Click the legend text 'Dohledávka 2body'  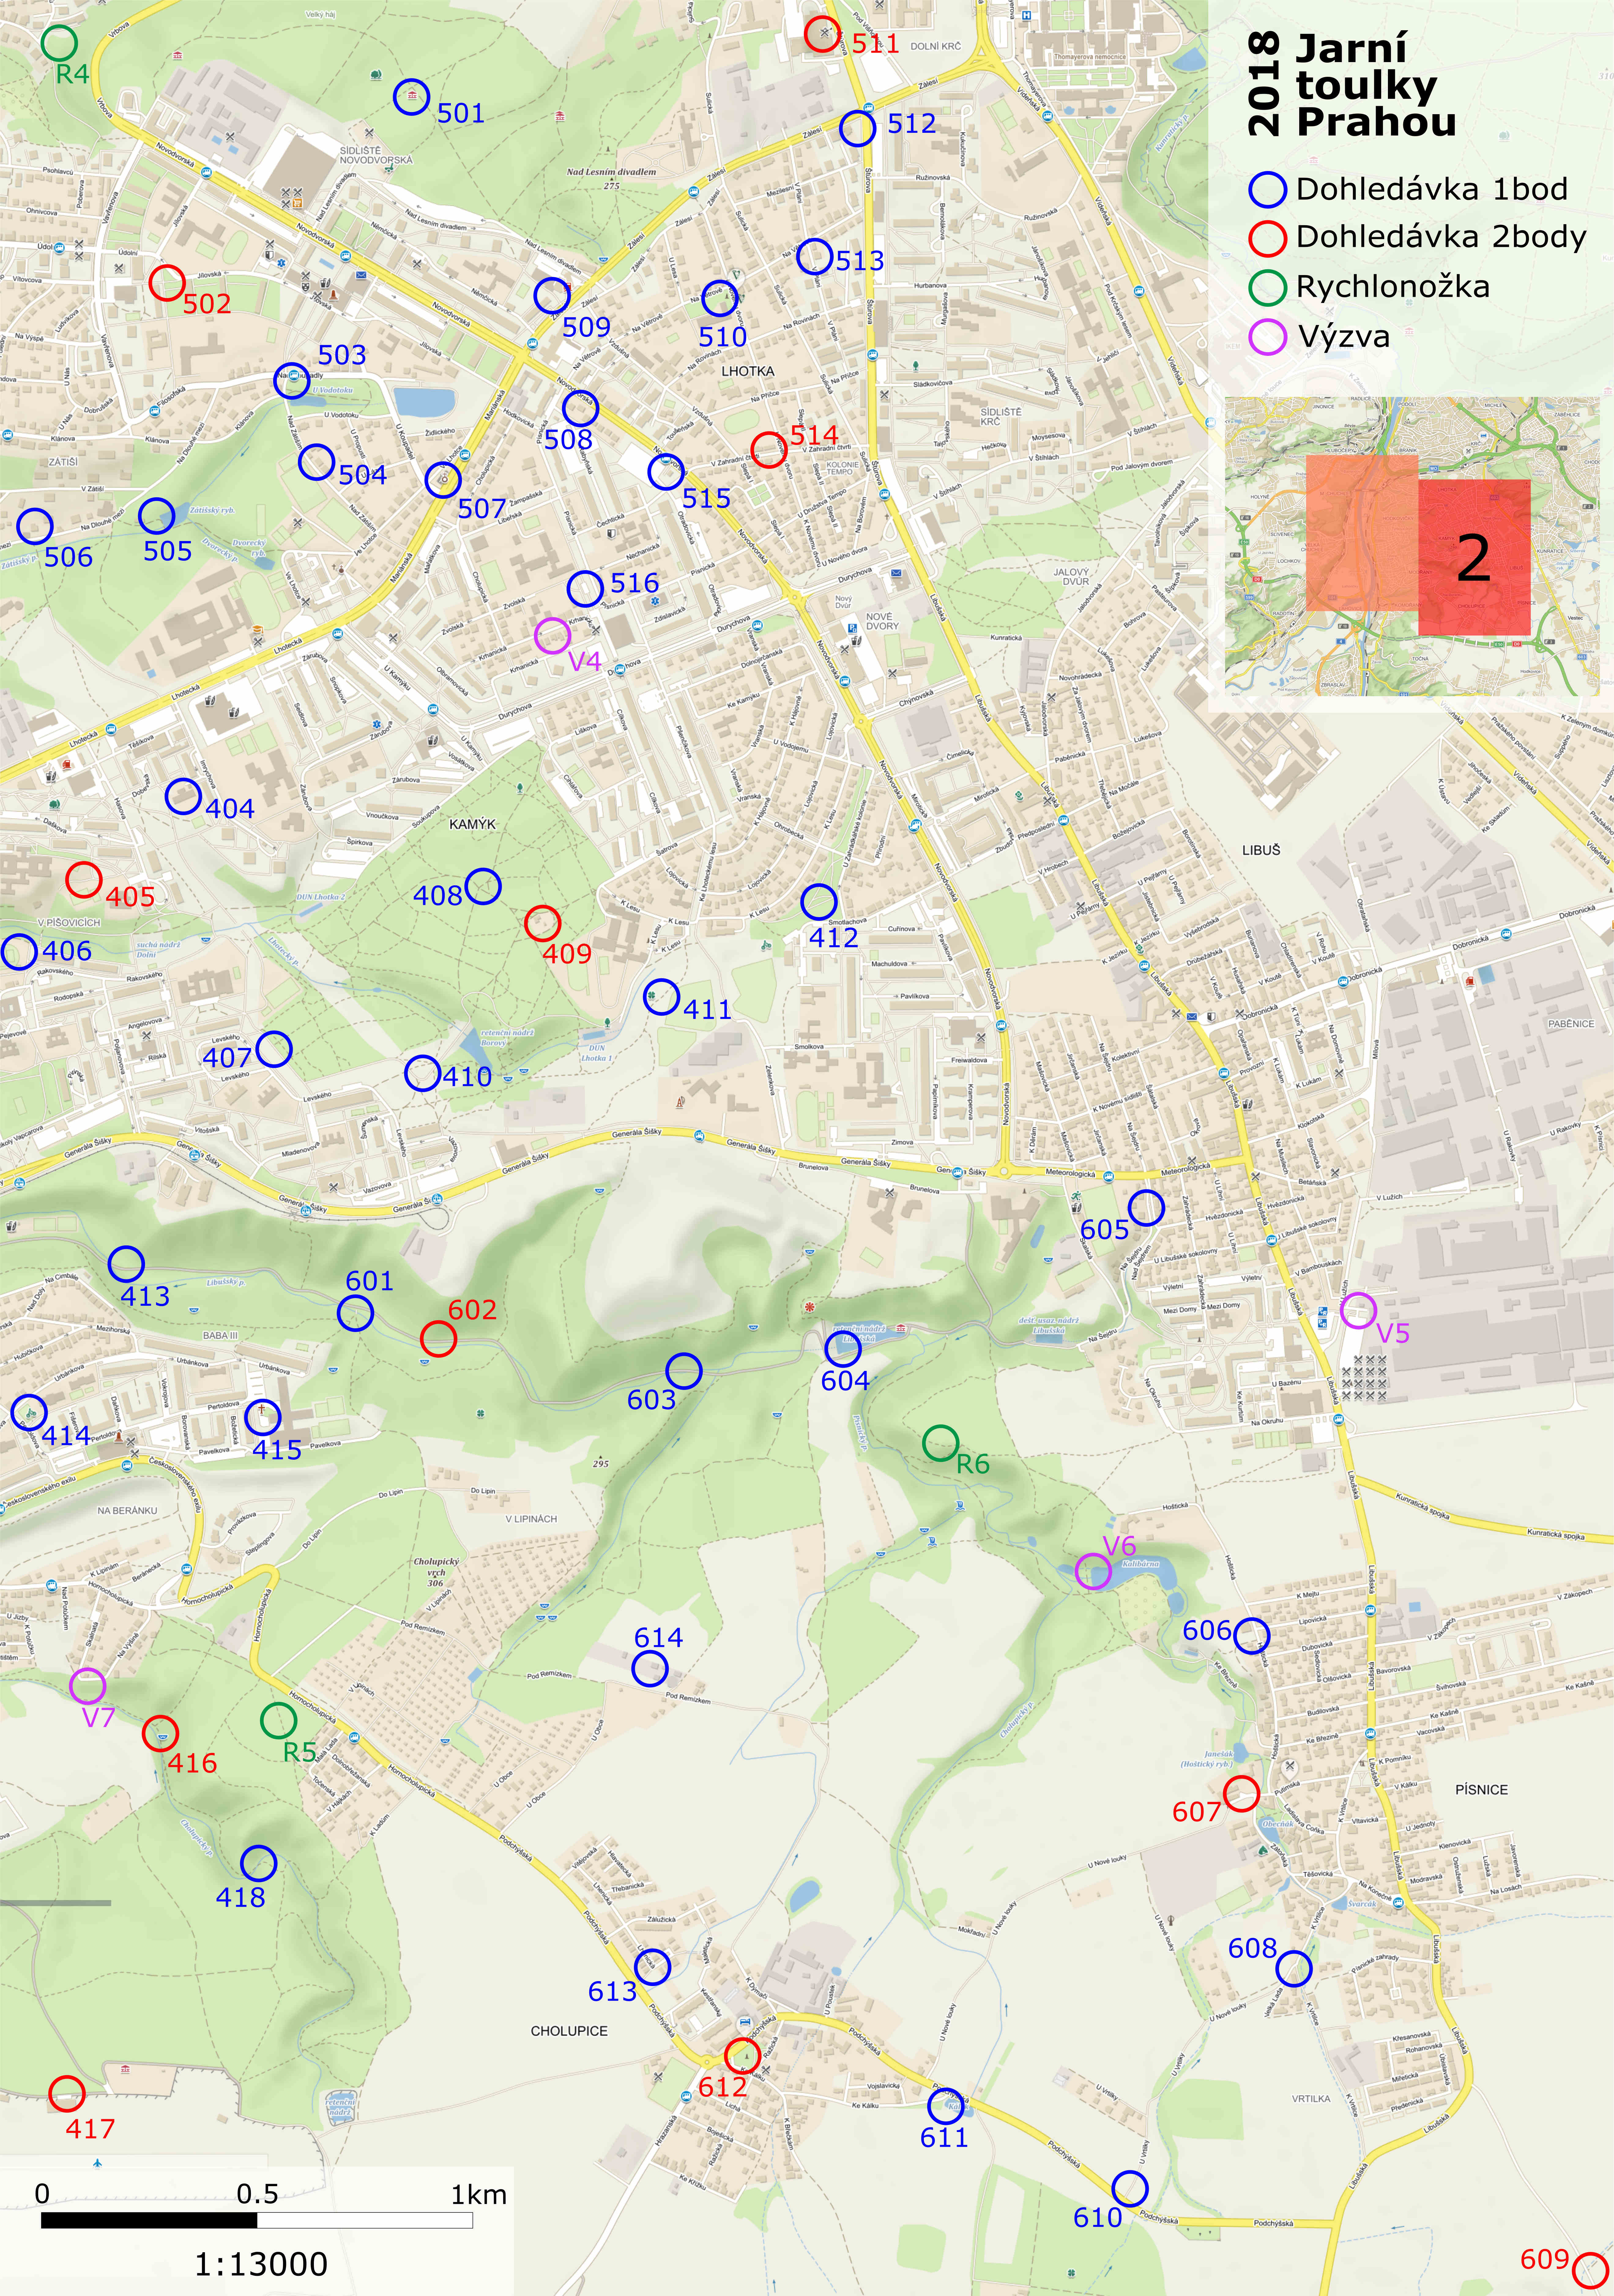[x=1441, y=238]
